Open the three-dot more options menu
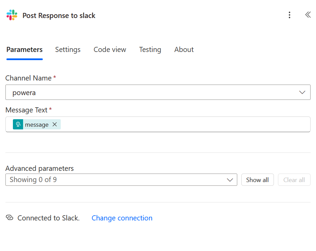Image resolution: width=316 pixels, height=251 pixels. pos(289,15)
